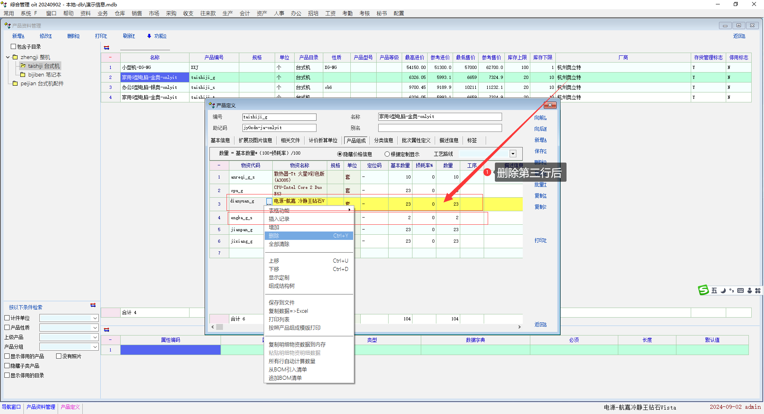Click the horizontal scrollbar thumb in 产品定义 dialog
This screenshot has width=764, height=414.
[219, 327]
